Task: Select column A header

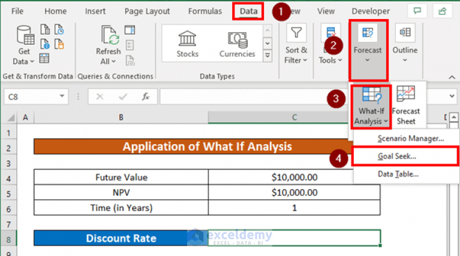Action: pyautogui.click(x=26, y=117)
